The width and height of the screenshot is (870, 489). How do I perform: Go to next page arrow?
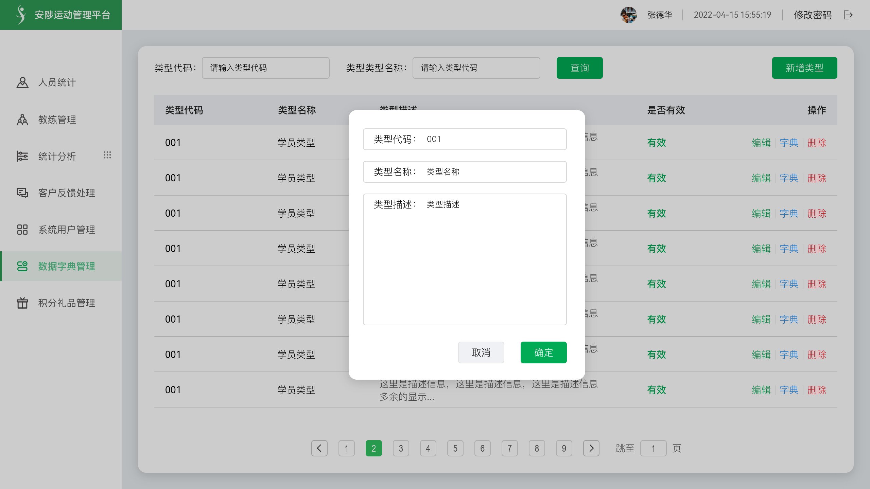pyautogui.click(x=591, y=448)
